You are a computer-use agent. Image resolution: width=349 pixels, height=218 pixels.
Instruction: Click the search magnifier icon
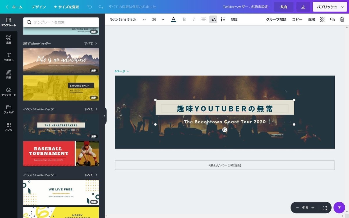click(29, 22)
